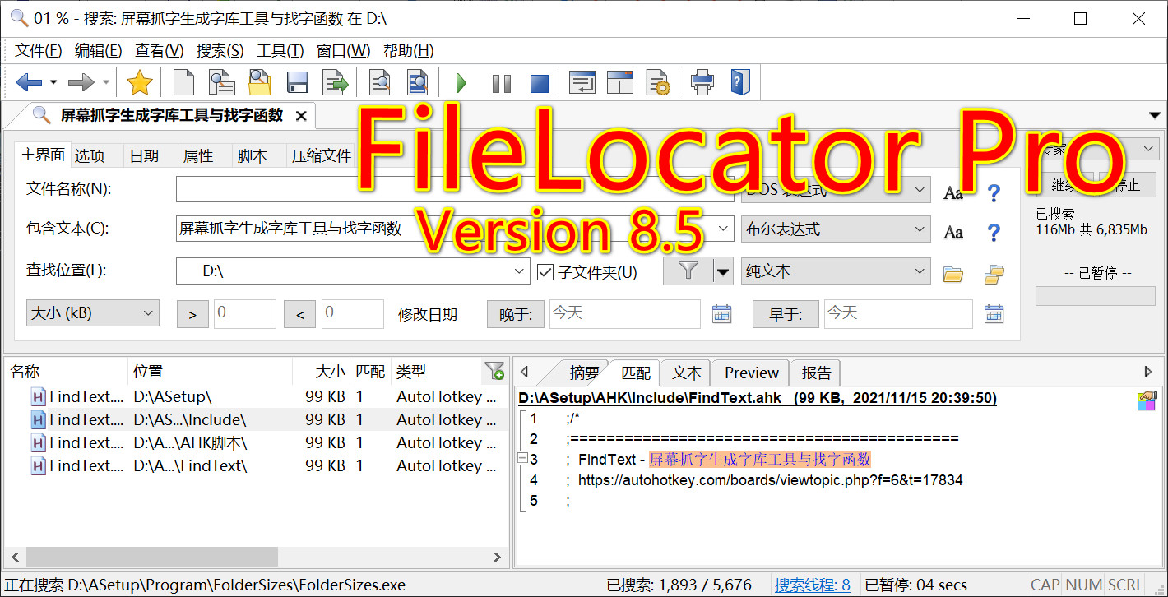Create a new search with the blank page icon

coord(183,82)
